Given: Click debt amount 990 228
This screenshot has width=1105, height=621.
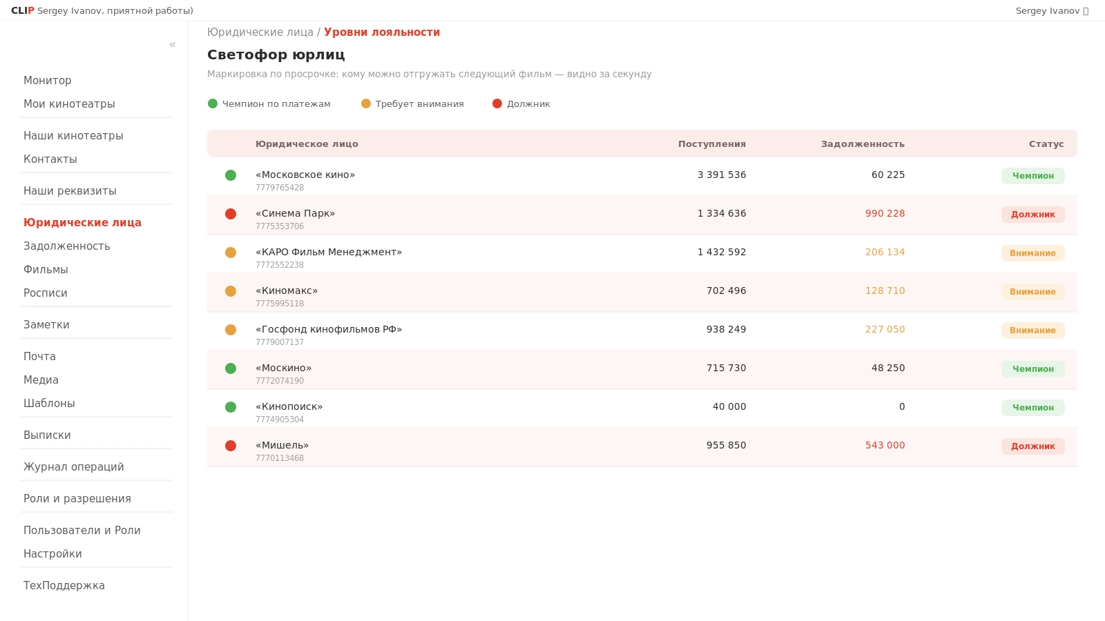Looking at the screenshot, I should pos(885,214).
